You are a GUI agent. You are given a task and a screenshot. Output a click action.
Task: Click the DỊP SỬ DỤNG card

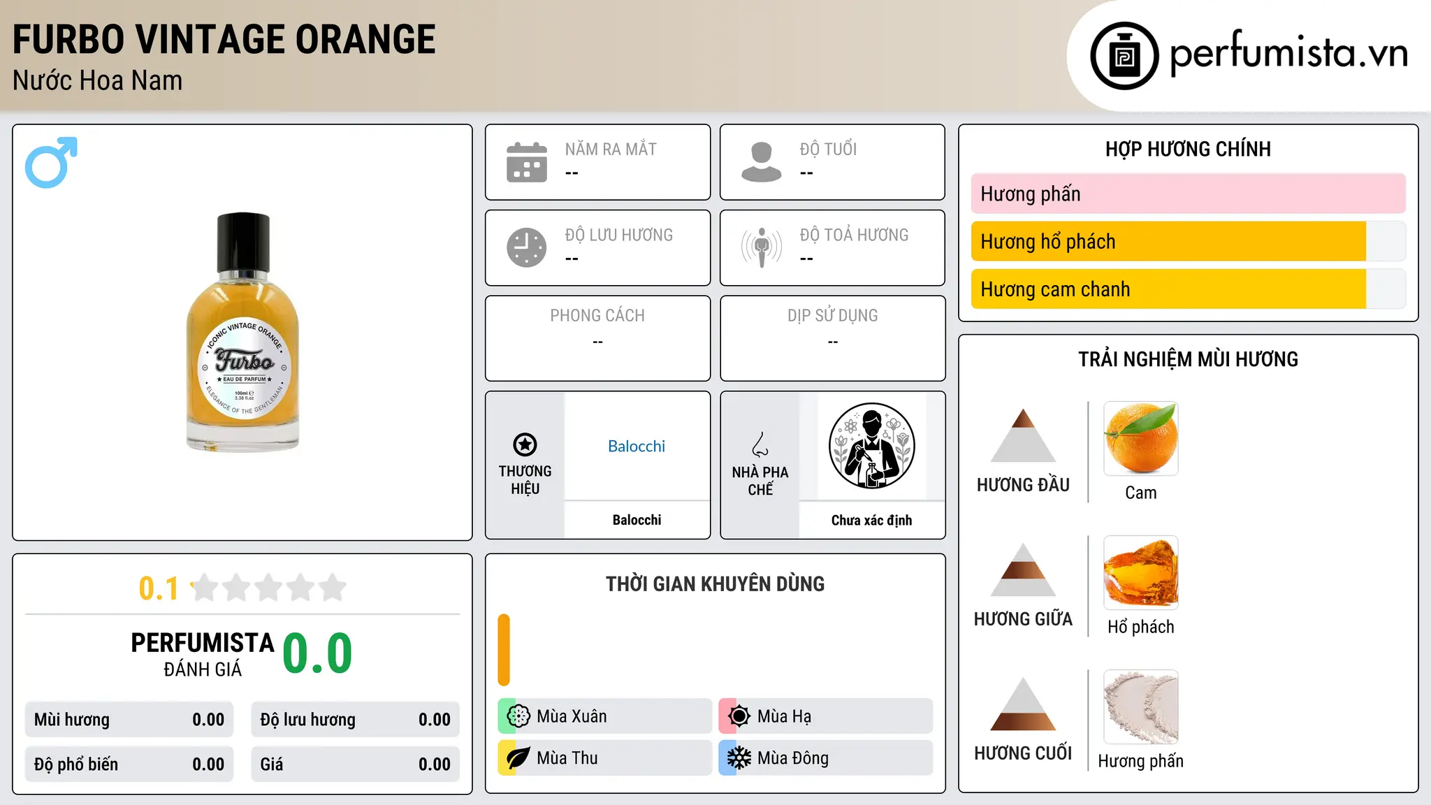click(x=833, y=338)
